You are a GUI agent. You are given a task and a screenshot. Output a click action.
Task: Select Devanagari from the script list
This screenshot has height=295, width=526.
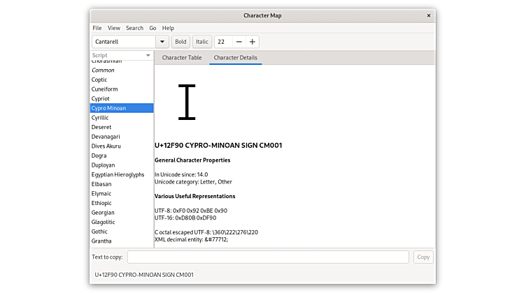point(106,137)
